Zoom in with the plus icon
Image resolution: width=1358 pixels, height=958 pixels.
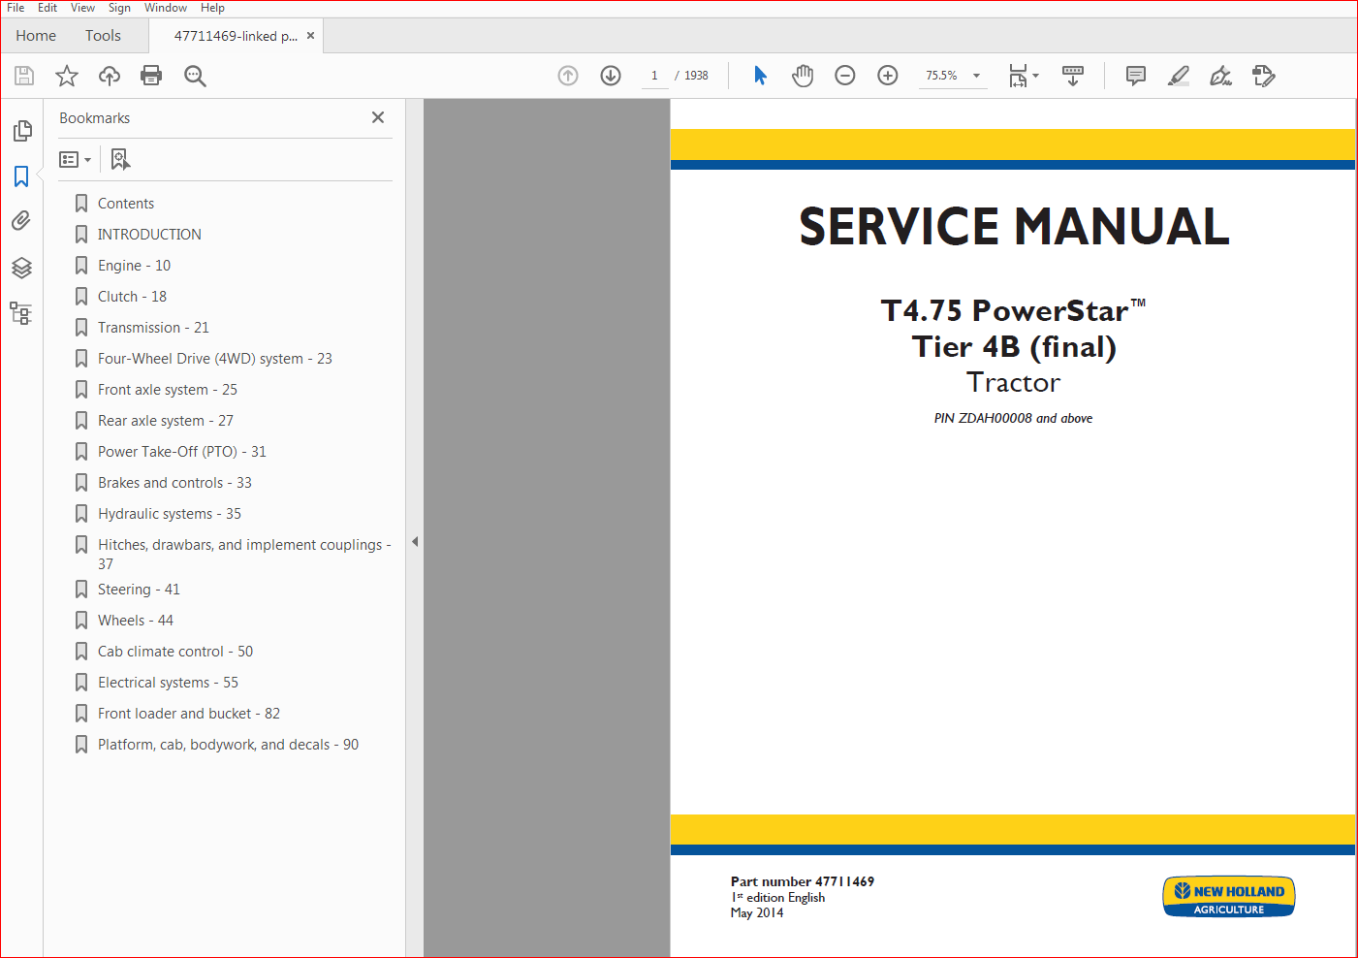(x=888, y=76)
